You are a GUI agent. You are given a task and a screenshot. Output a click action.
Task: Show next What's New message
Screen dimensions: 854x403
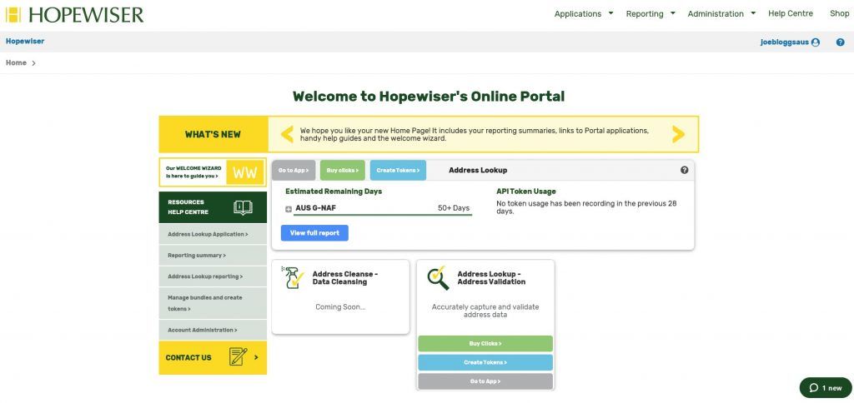(x=678, y=134)
